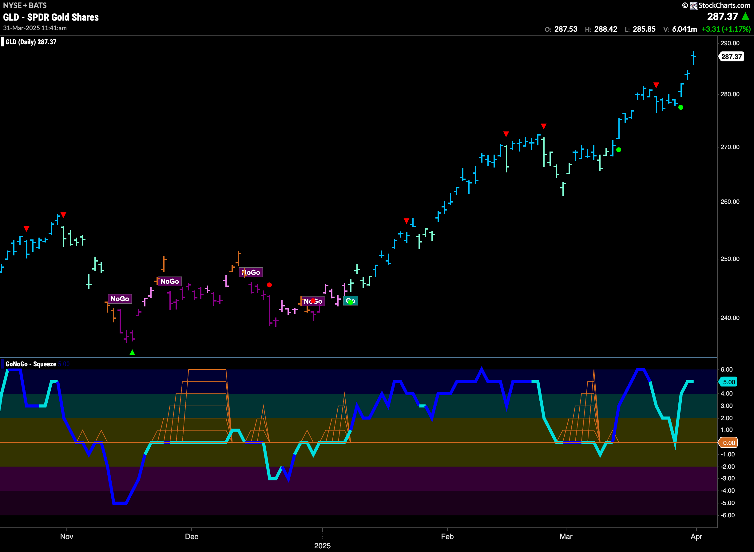Click the volume value 6.041m
This screenshot has width=754, height=552.
(685, 29)
